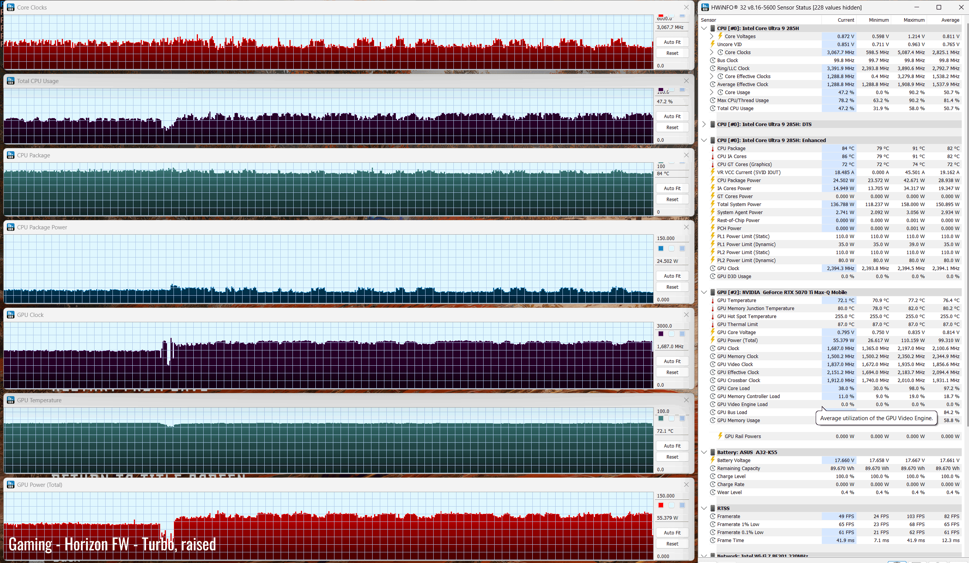Click the clock icon beside Bus Clock
This screenshot has height=563, width=969.
tap(712, 60)
